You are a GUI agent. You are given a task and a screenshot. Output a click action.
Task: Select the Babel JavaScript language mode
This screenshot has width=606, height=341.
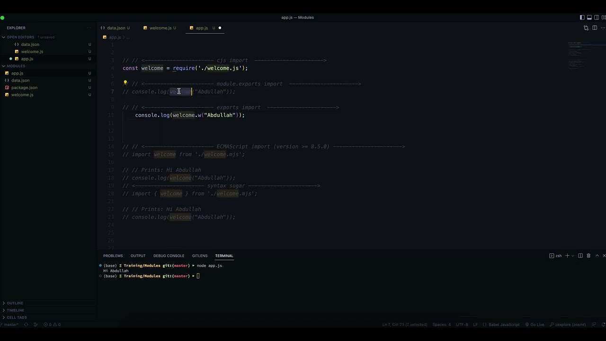tap(501, 324)
